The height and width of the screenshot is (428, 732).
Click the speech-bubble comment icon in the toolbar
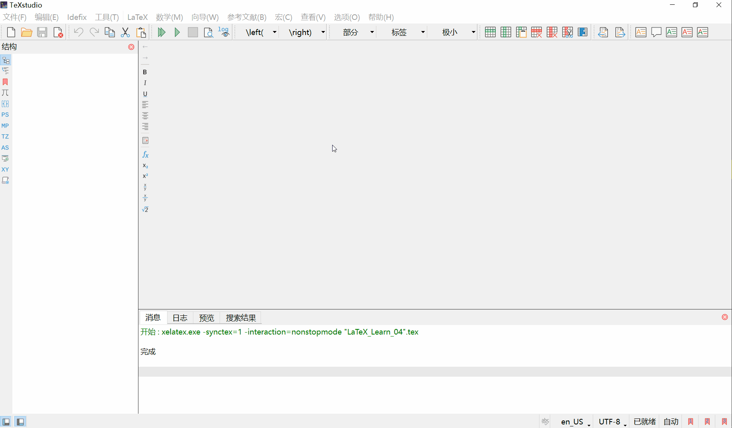[656, 32]
